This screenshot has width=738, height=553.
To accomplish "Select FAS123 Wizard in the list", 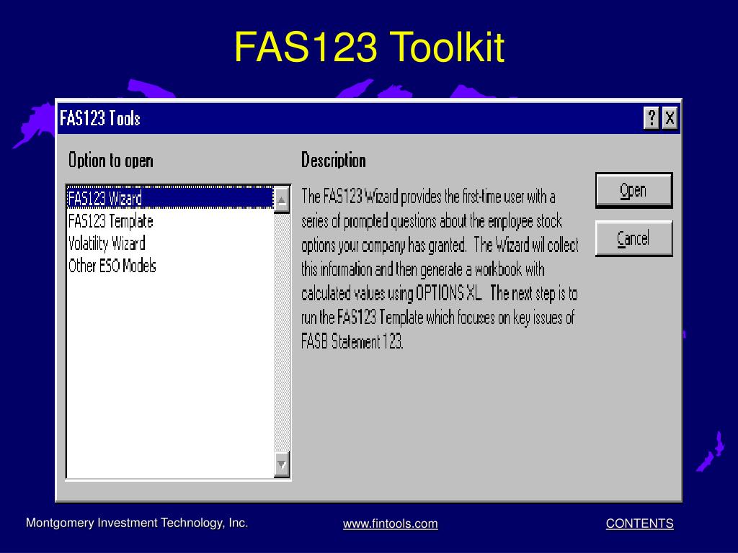I will (x=170, y=198).
